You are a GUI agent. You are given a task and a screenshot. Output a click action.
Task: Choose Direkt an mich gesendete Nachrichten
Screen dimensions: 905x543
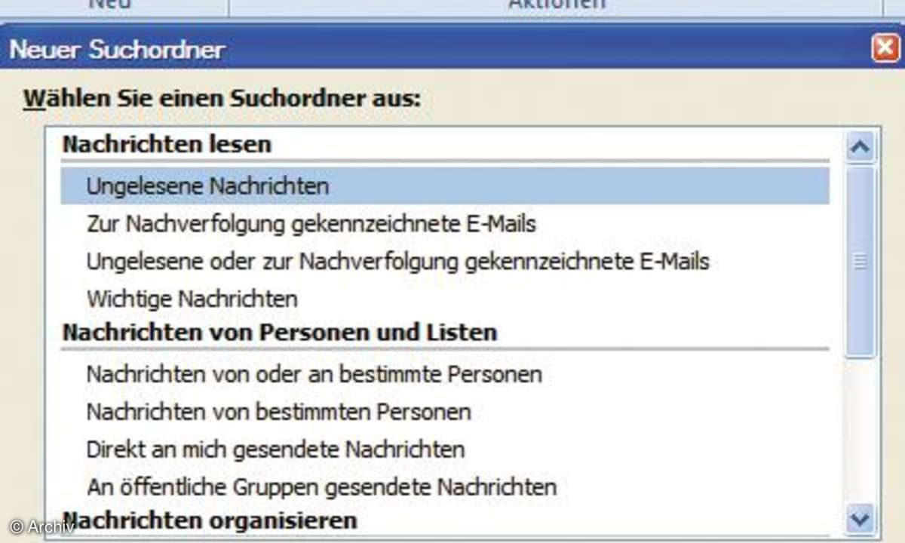coord(275,449)
